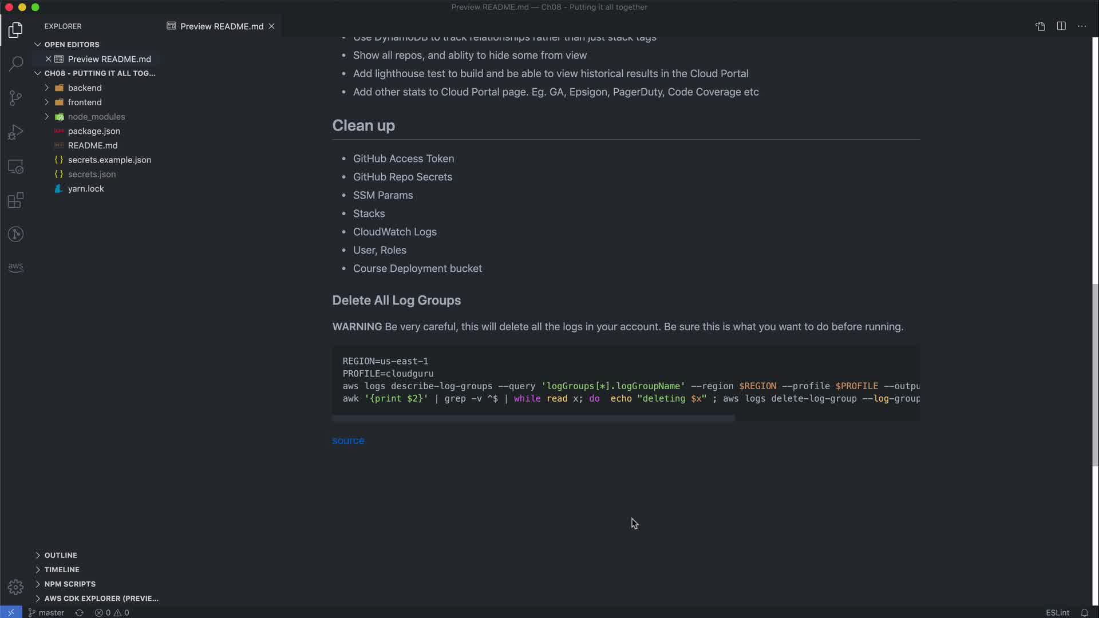The image size is (1099, 618).
Task: Open secrets.example.json file
Action: [x=109, y=160]
